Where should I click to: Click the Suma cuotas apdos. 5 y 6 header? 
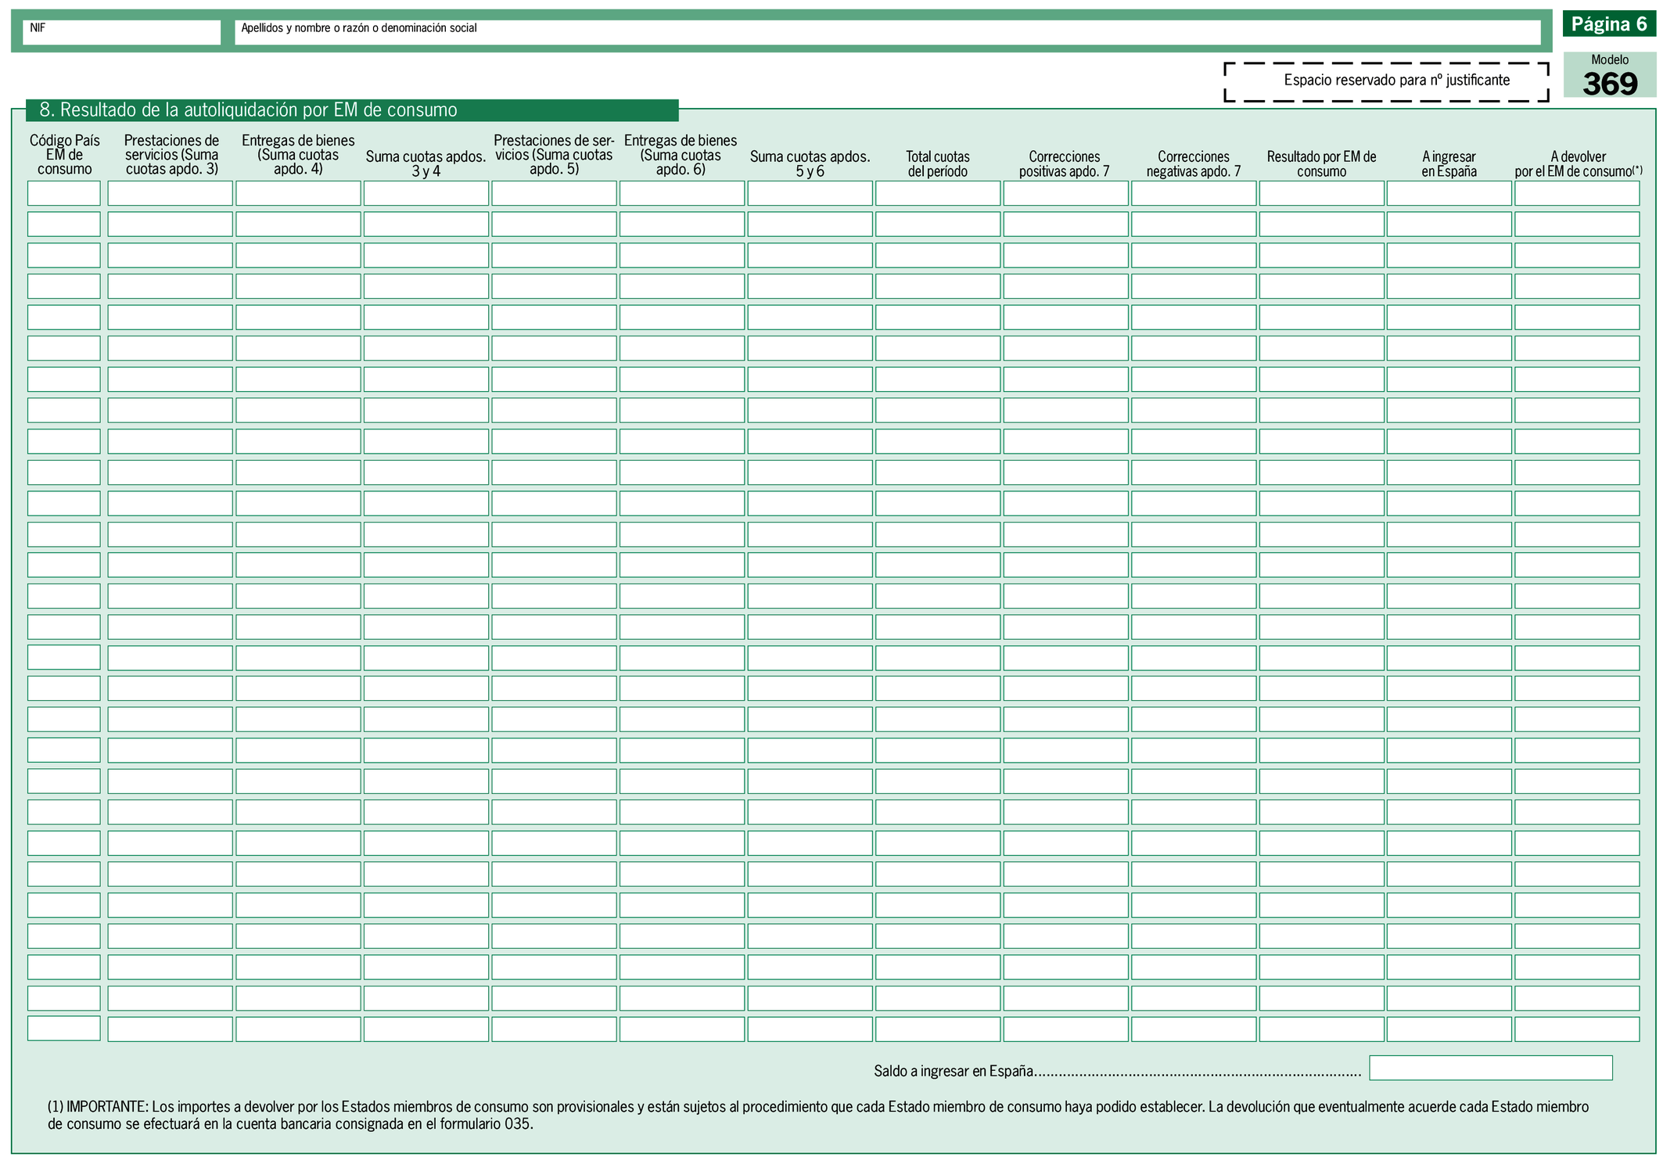point(810,163)
